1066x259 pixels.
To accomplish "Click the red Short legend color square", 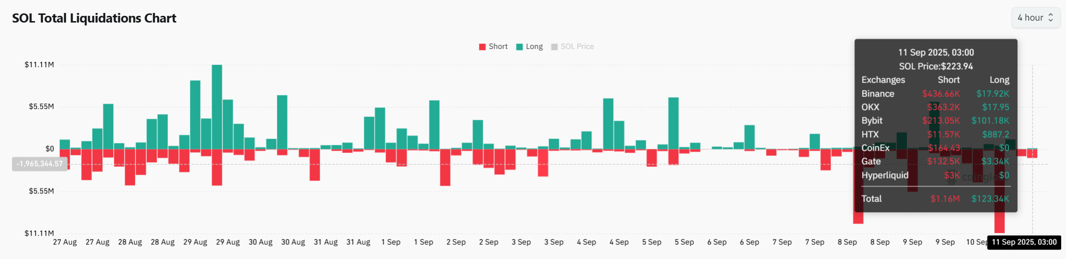I will [x=482, y=47].
